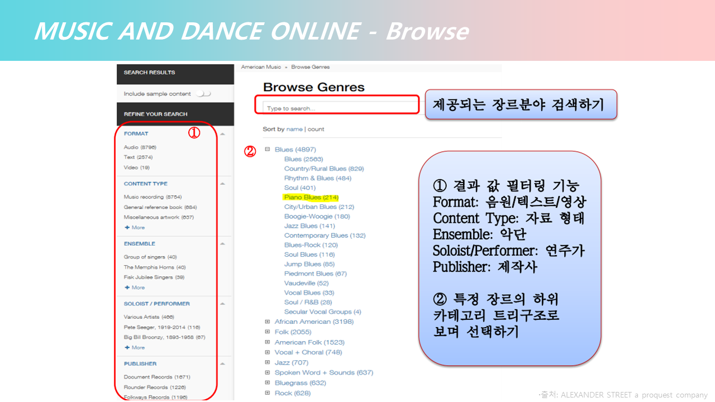Filter by Fisk Jubilee Singers ensemble
The width and height of the screenshot is (715, 402).
pyautogui.click(x=154, y=277)
